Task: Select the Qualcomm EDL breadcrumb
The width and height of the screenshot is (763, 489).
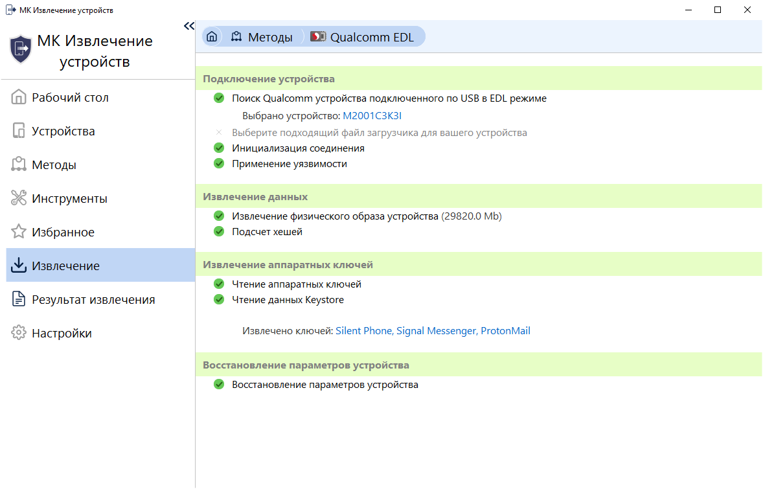Action: (362, 37)
